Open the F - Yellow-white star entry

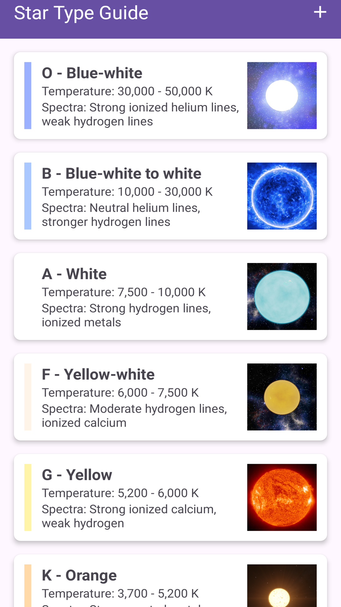[170, 397]
